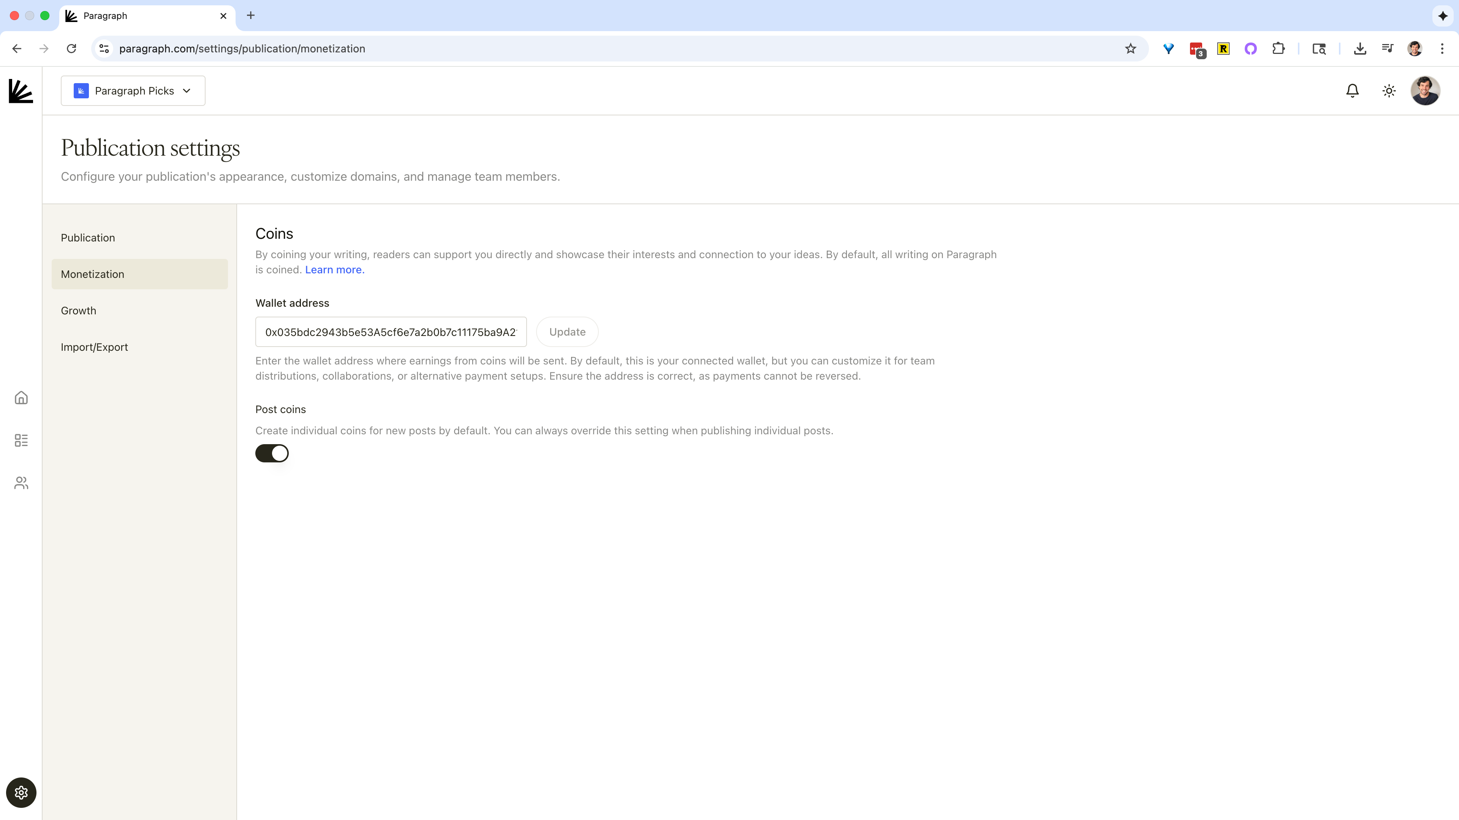Click the Paragraph logo in sidebar

tap(21, 91)
